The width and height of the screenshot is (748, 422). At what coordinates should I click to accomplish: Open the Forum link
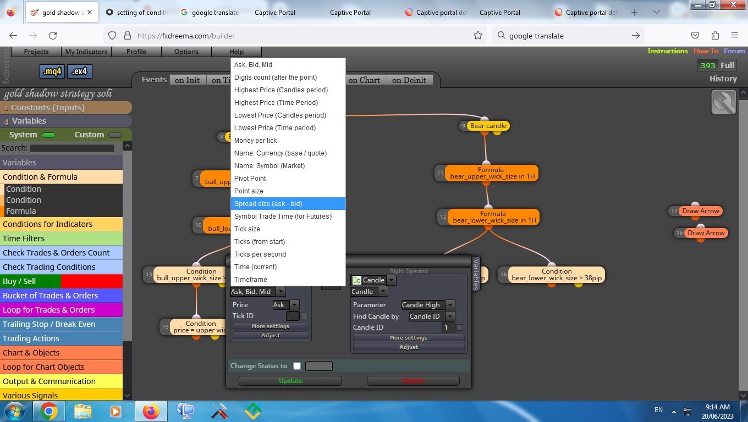[734, 51]
